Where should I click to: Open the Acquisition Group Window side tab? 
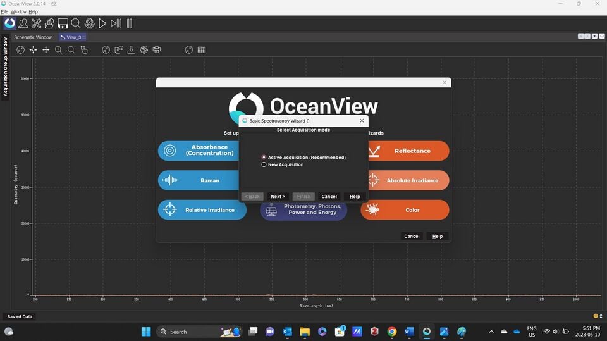click(x=6, y=66)
